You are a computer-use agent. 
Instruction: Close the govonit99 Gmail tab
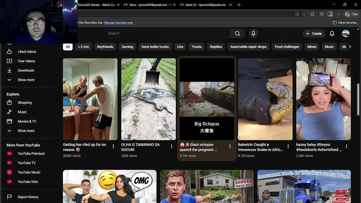point(174,5)
